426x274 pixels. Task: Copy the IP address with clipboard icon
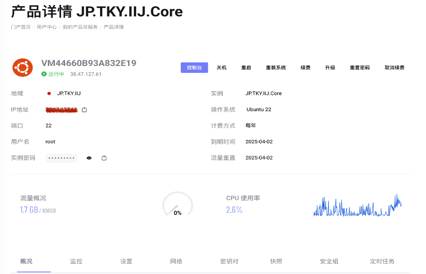coord(84,109)
